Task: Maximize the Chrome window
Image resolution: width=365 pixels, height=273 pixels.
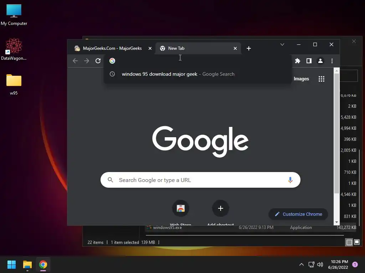Action: pyautogui.click(x=315, y=44)
